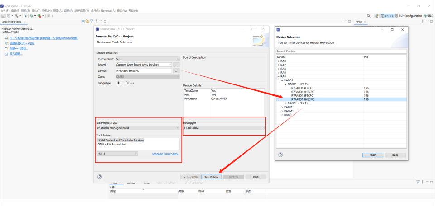The width and height of the screenshot is (435, 206).
Task: Open the Renesas AI menu
Action: click(x=108, y=11)
